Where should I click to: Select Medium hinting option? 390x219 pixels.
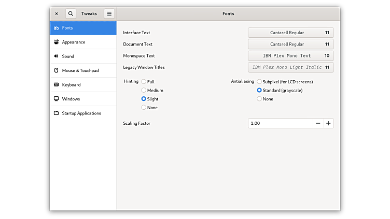(144, 90)
